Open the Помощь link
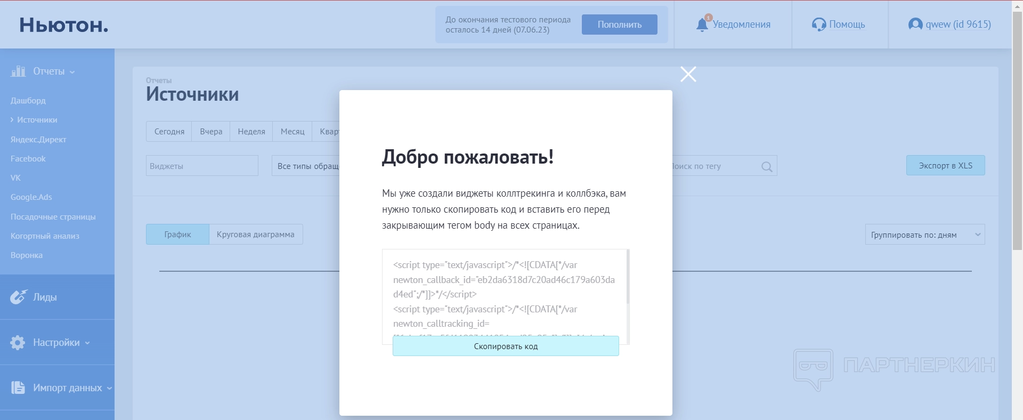 tap(847, 25)
